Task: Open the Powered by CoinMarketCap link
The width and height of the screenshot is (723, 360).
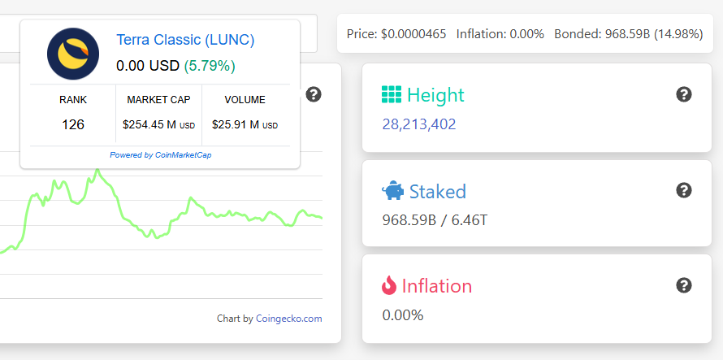Action: pos(160,154)
